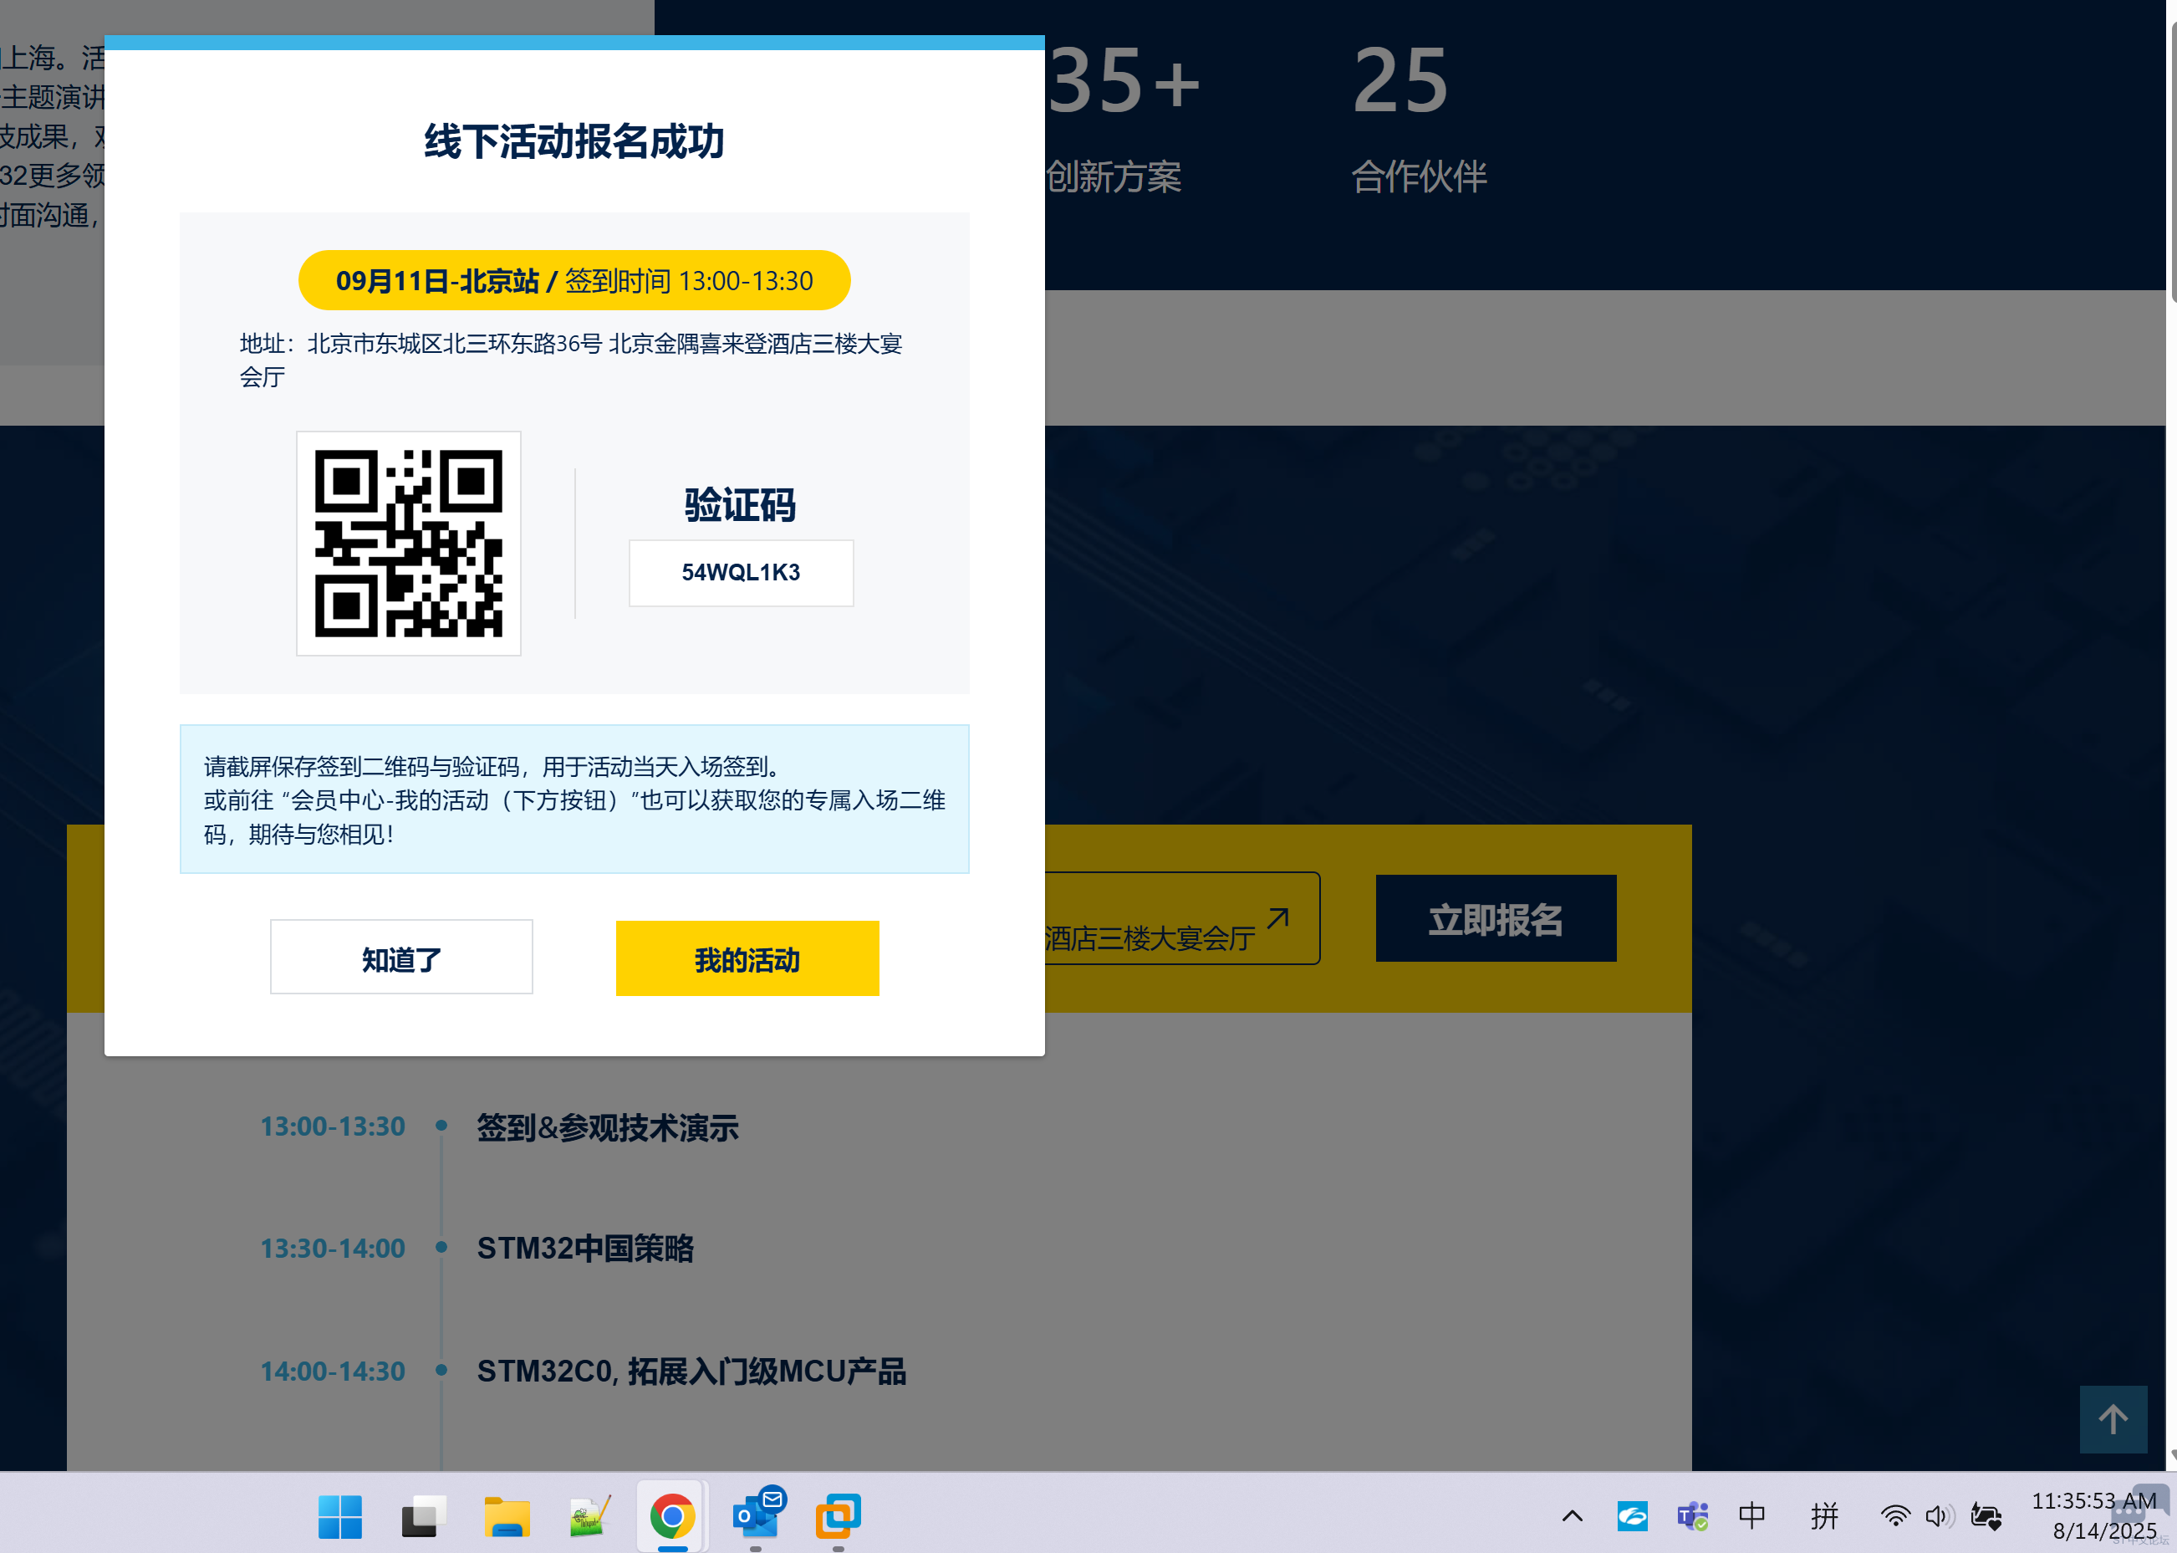The width and height of the screenshot is (2177, 1553).
Task: Open the blue cloud app tray icon
Action: [x=1632, y=1515]
